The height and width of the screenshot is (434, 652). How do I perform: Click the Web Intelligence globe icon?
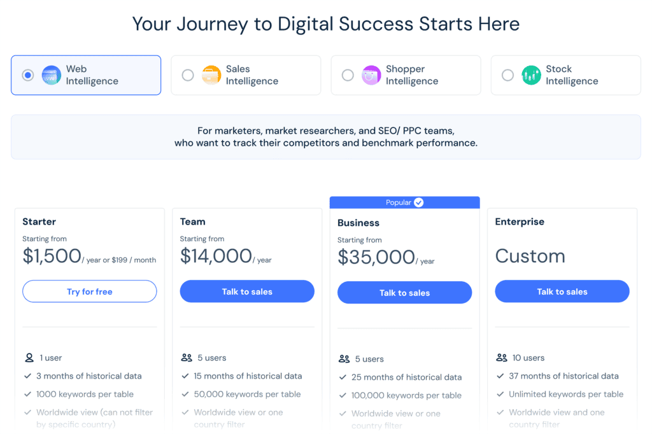point(52,75)
